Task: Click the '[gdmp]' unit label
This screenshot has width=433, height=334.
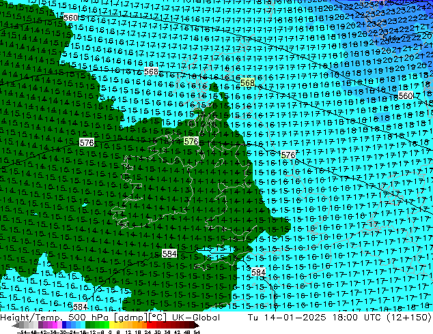Action: click(x=131, y=318)
